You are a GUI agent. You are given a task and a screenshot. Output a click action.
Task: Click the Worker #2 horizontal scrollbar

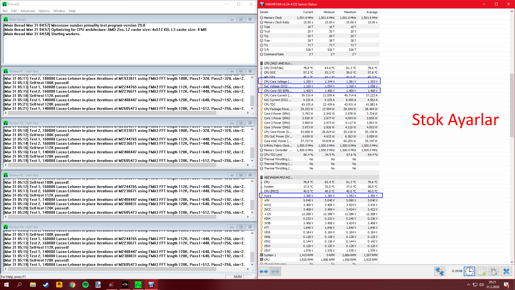pos(112,165)
